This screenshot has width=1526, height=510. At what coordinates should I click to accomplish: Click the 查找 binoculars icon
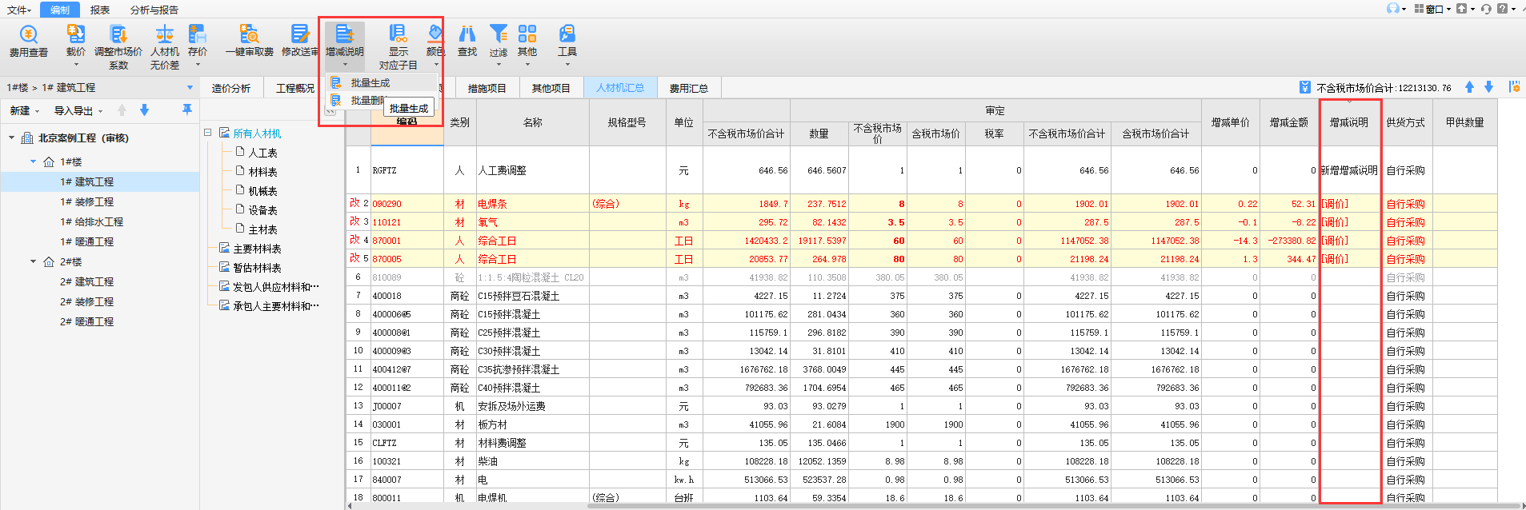[467, 34]
